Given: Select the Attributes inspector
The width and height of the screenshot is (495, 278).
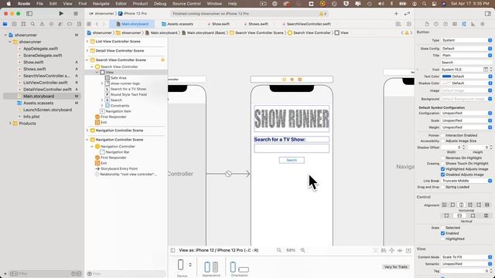Looking at the screenshot, I should coord(464,24).
